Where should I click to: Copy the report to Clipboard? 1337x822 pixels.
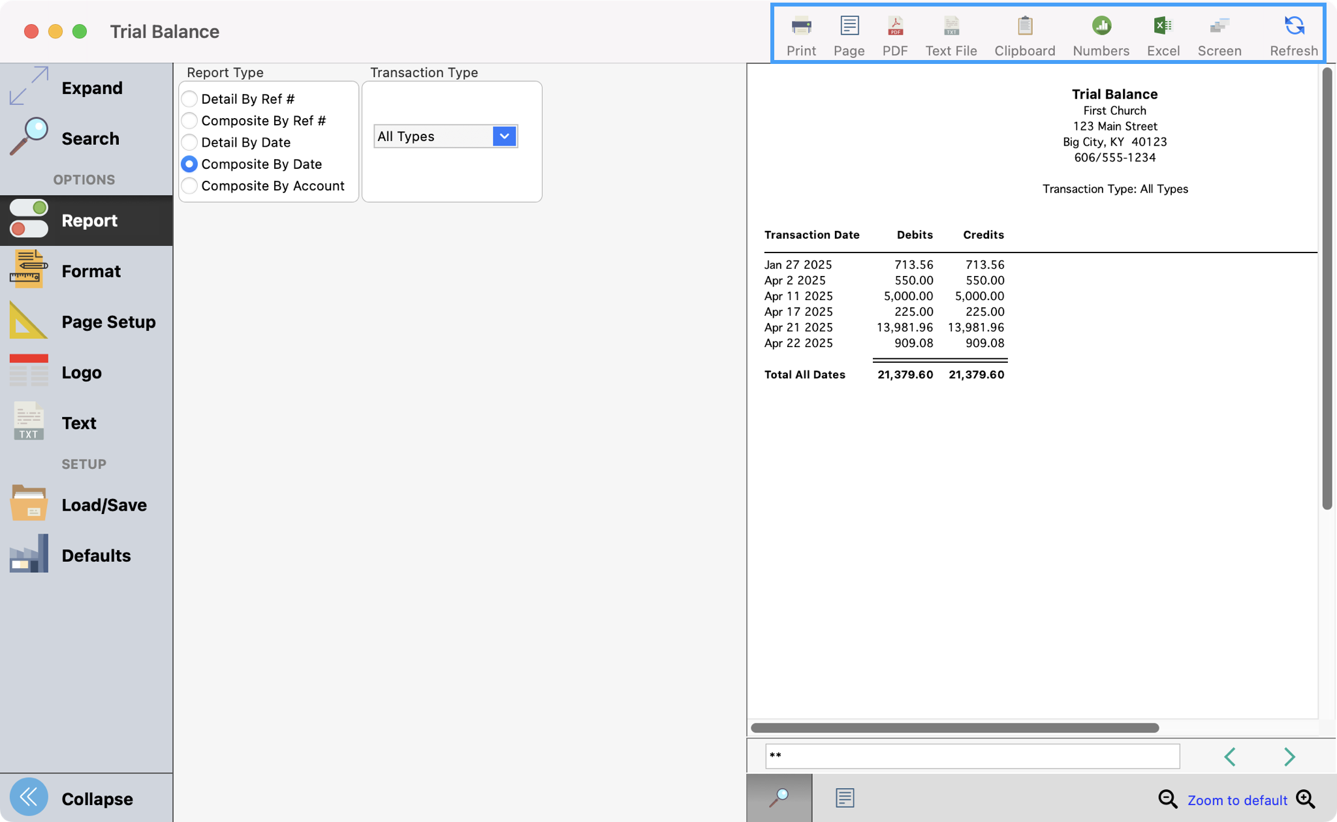pos(1024,33)
